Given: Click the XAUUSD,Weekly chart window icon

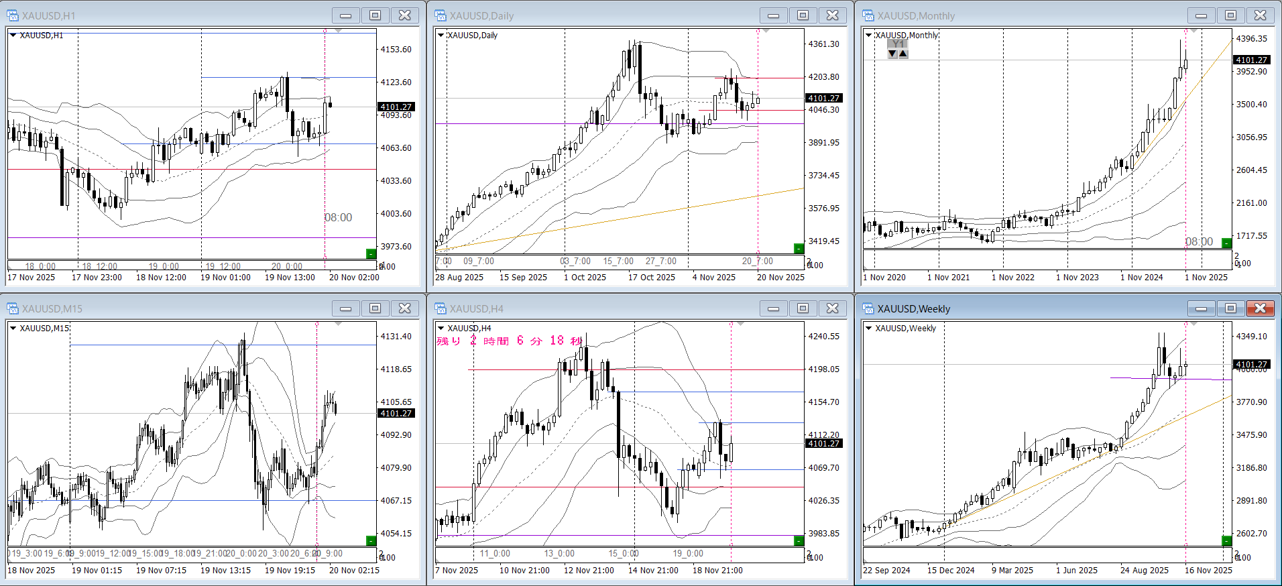Looking at the screenshot, I should coord(868,308).
